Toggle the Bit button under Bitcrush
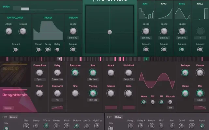209x130 pixels. (x=170, y=108)
